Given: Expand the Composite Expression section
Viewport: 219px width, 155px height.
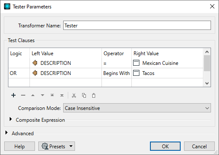Looking at the screenshot, I should (x=11, y=119).
